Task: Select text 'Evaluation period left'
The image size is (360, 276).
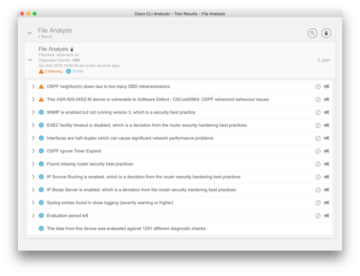Action: coord(67,215)
